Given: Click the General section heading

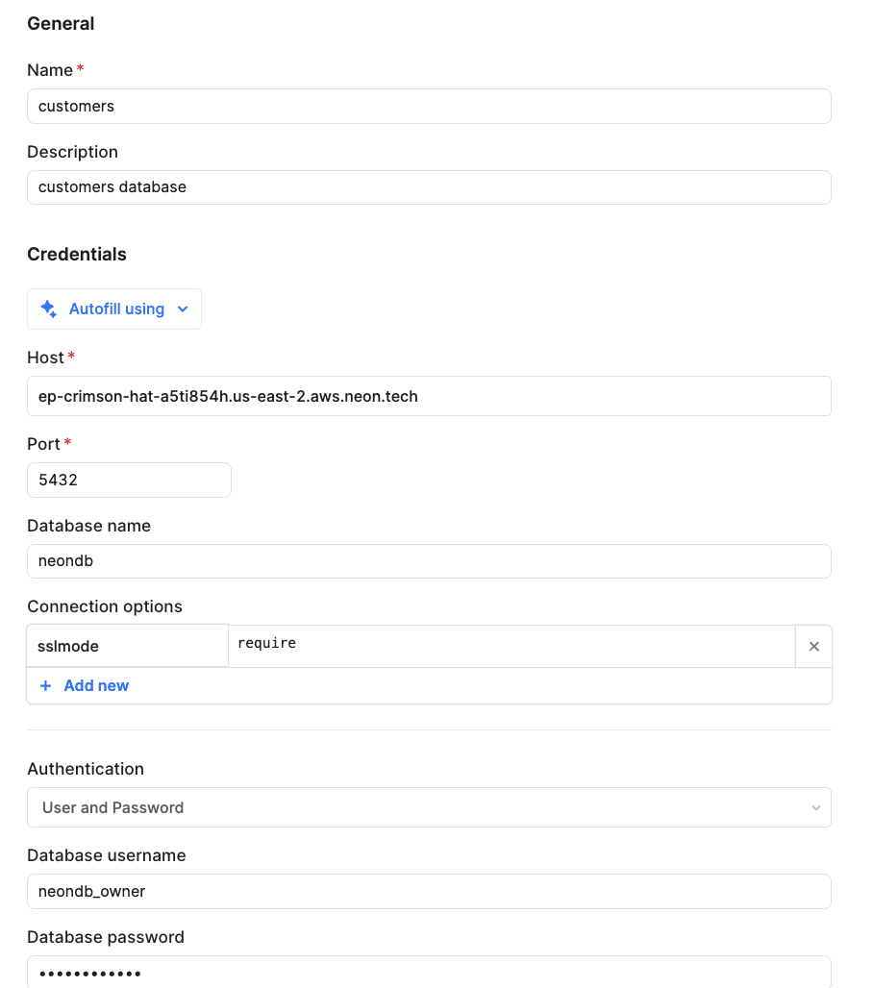Looking at the screenshot, I should (x=61, y=23).
